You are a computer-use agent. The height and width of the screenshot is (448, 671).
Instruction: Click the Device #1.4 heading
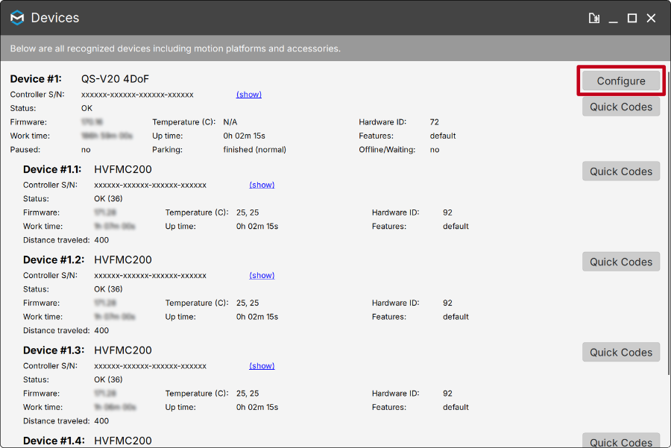tap(52, 441)
